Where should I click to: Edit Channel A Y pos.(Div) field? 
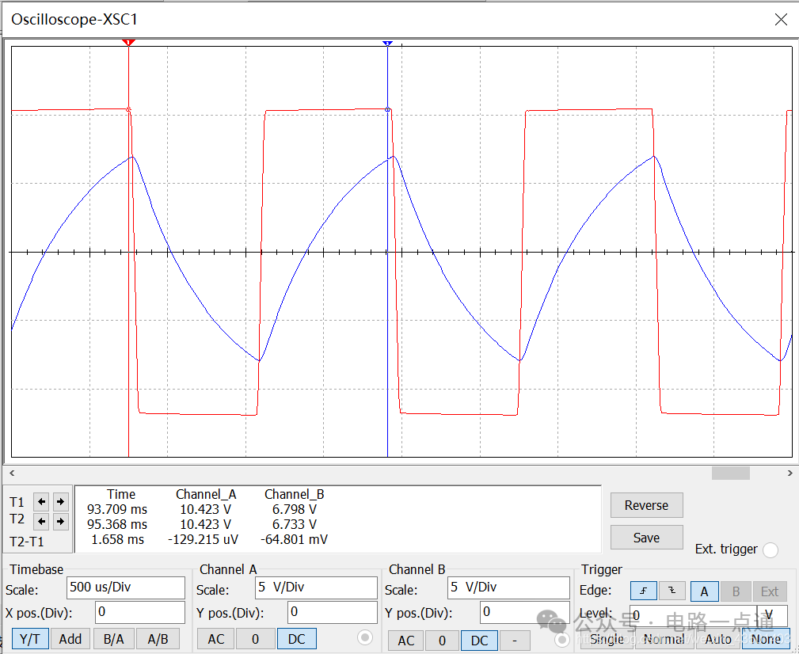point(333,612)
